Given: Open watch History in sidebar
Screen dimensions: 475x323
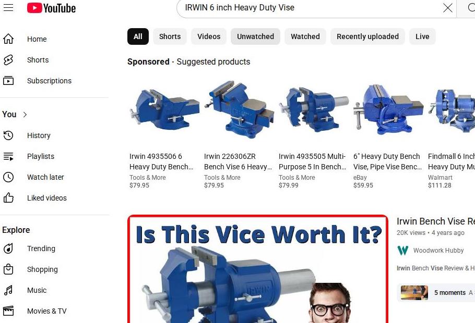Looking at the screenshot, I should (x=39, y=135).
